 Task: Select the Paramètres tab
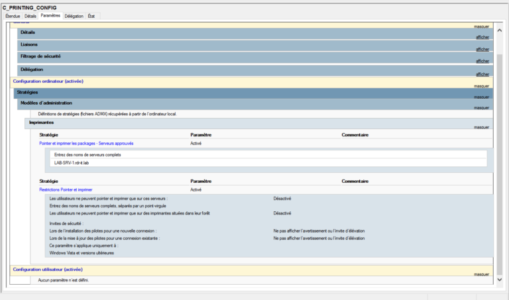pos(50,16)
